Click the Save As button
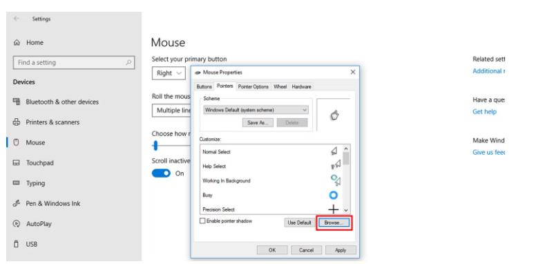This screenshot has height=264, width=534. pyautogui.click(x=258, y=122)
